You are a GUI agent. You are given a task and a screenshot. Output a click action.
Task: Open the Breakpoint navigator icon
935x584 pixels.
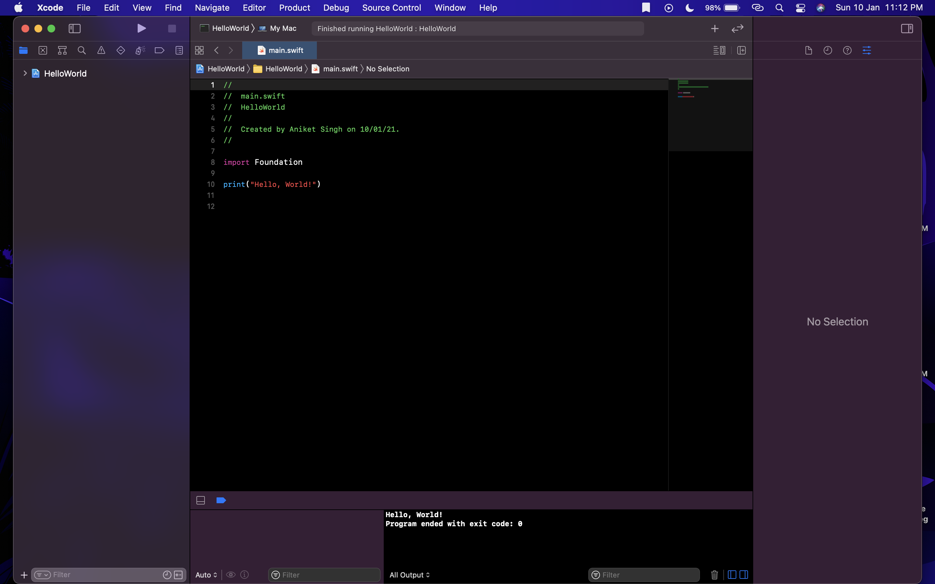pyautogui.click(x=159, y=50)
